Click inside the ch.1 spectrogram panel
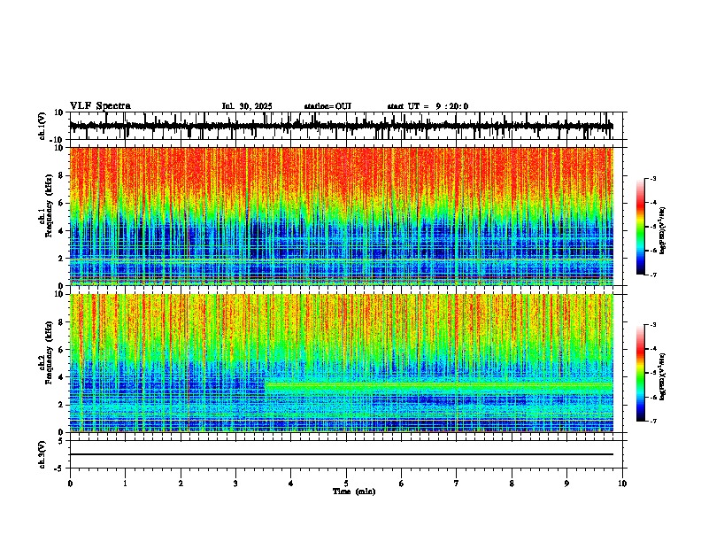701x542 pixels. click(342, 216)
